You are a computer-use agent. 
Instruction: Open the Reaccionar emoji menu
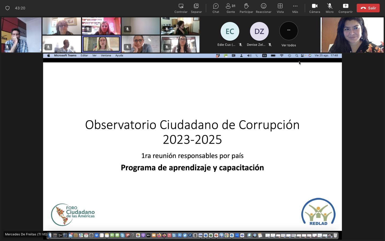pos(263,8)
